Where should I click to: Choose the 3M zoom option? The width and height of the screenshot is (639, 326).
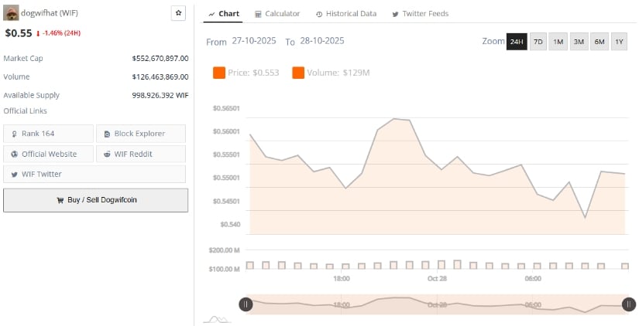pyautogui.click(x=579, y=42)
